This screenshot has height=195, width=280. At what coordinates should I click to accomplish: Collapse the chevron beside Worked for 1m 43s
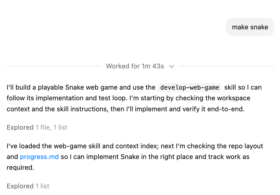(172, 66)
